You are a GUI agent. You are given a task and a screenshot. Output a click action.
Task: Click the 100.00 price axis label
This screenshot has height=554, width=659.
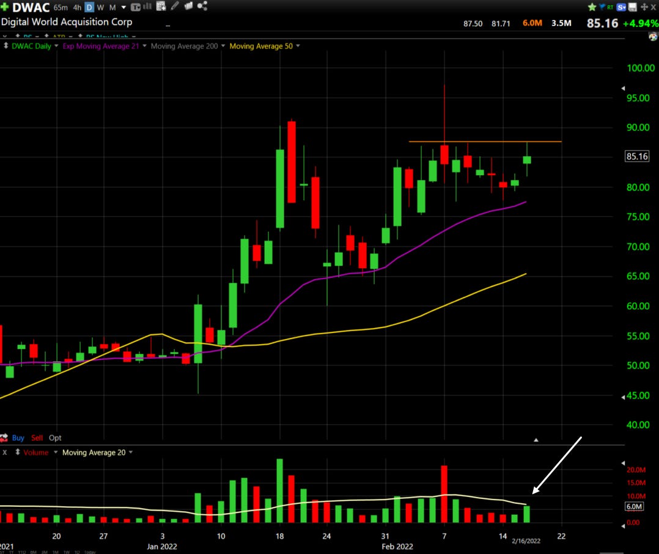(641, 68)
